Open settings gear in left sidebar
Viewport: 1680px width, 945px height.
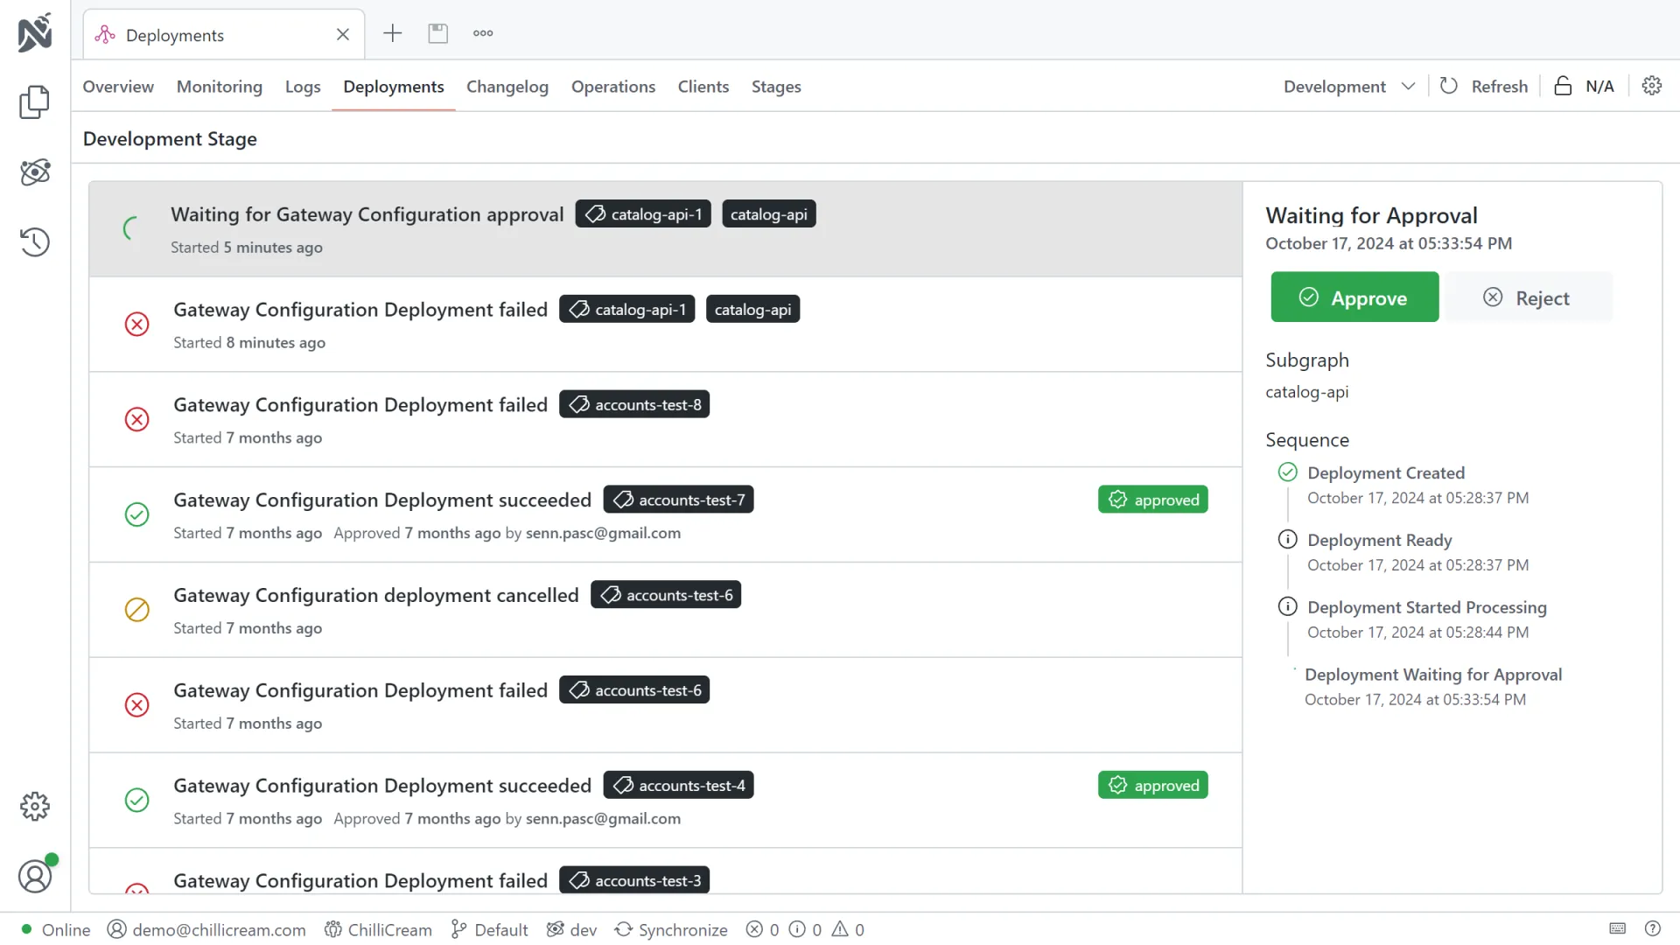pyautogui.click(x=35, y=806)
